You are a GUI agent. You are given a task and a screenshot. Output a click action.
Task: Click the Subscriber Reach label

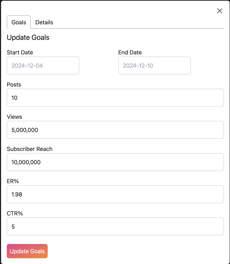[x=29, y=149]
